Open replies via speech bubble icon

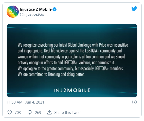(x=30, y=112)
